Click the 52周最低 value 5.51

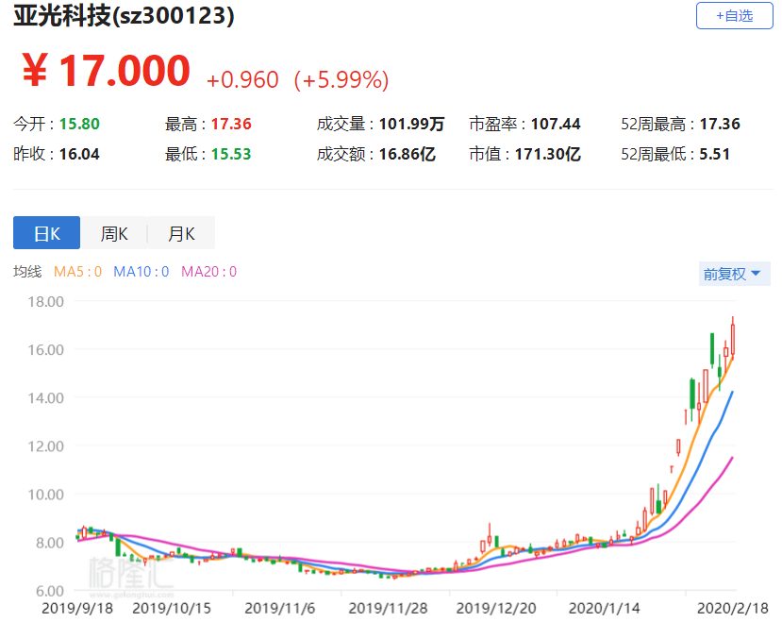click(714, 154)
